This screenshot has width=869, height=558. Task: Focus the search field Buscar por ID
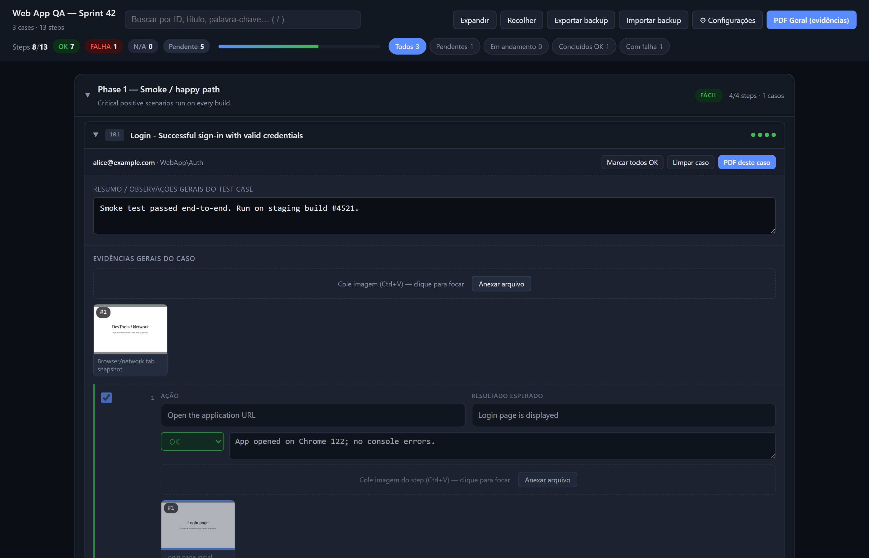tap(242, 20)
